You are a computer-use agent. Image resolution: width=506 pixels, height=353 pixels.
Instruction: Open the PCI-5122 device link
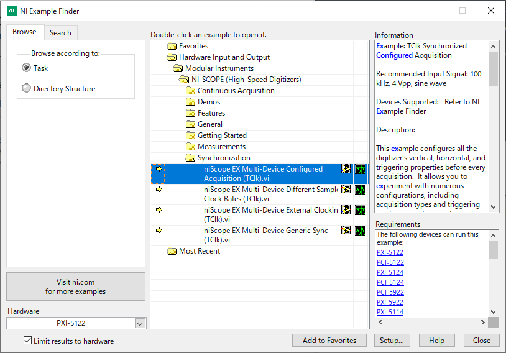[390, 262]
